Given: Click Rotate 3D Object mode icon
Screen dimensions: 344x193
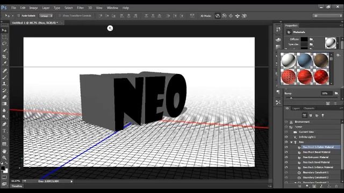Looking at the screenshot, I should (217, 16).
